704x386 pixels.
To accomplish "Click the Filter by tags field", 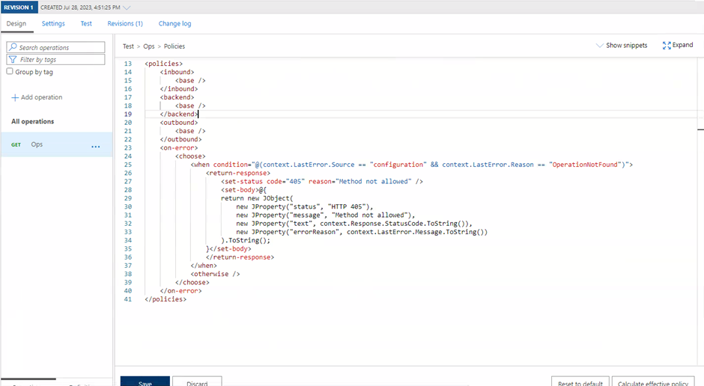I will point(55,59).
